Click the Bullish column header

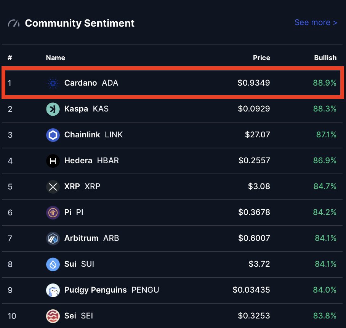pyautogui.click(x=325, y=58)
